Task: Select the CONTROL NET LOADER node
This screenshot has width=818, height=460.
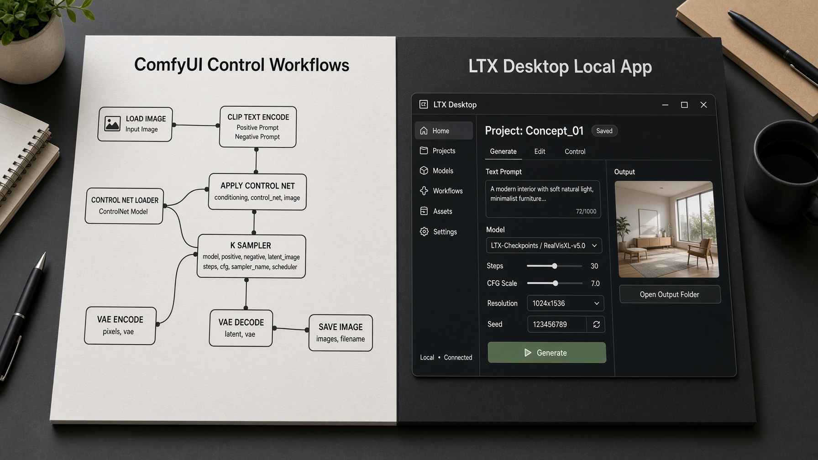Action: point(124,206)
